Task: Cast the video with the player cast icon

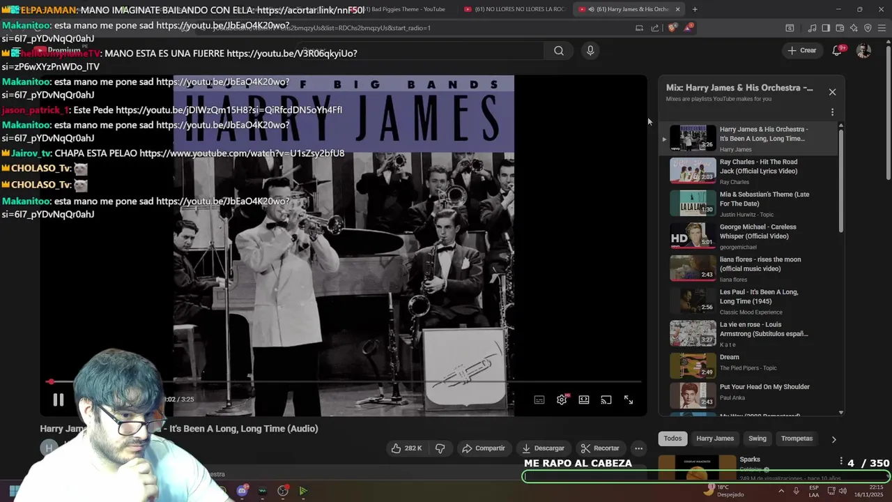Action: 606,400
